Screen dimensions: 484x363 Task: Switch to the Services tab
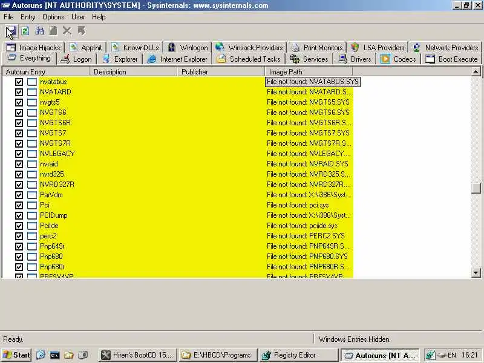(x=310, y=59)
